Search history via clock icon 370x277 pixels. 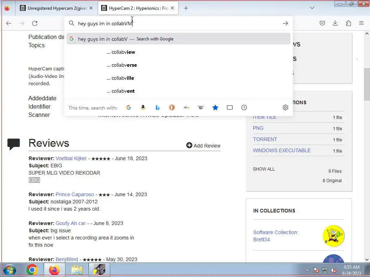(244, 107)
